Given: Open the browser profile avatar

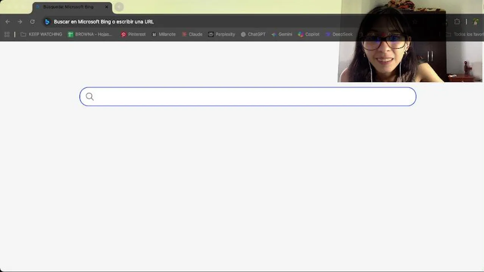Looking at the screenshot, I should coord(476,22).
